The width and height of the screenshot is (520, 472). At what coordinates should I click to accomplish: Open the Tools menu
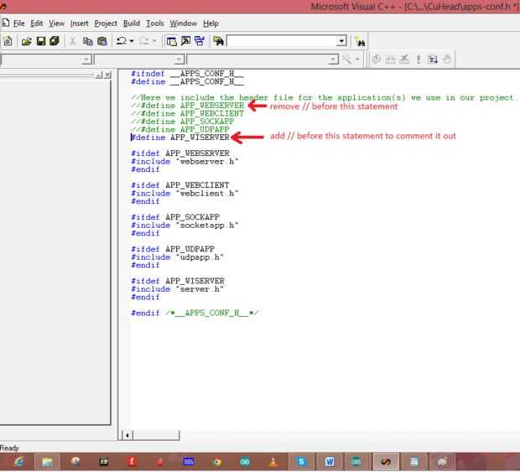click(x=154, y=23)
